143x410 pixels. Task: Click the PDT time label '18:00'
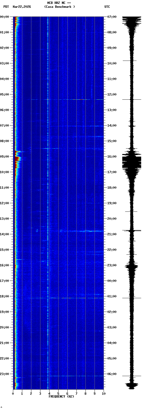[4, 296]
